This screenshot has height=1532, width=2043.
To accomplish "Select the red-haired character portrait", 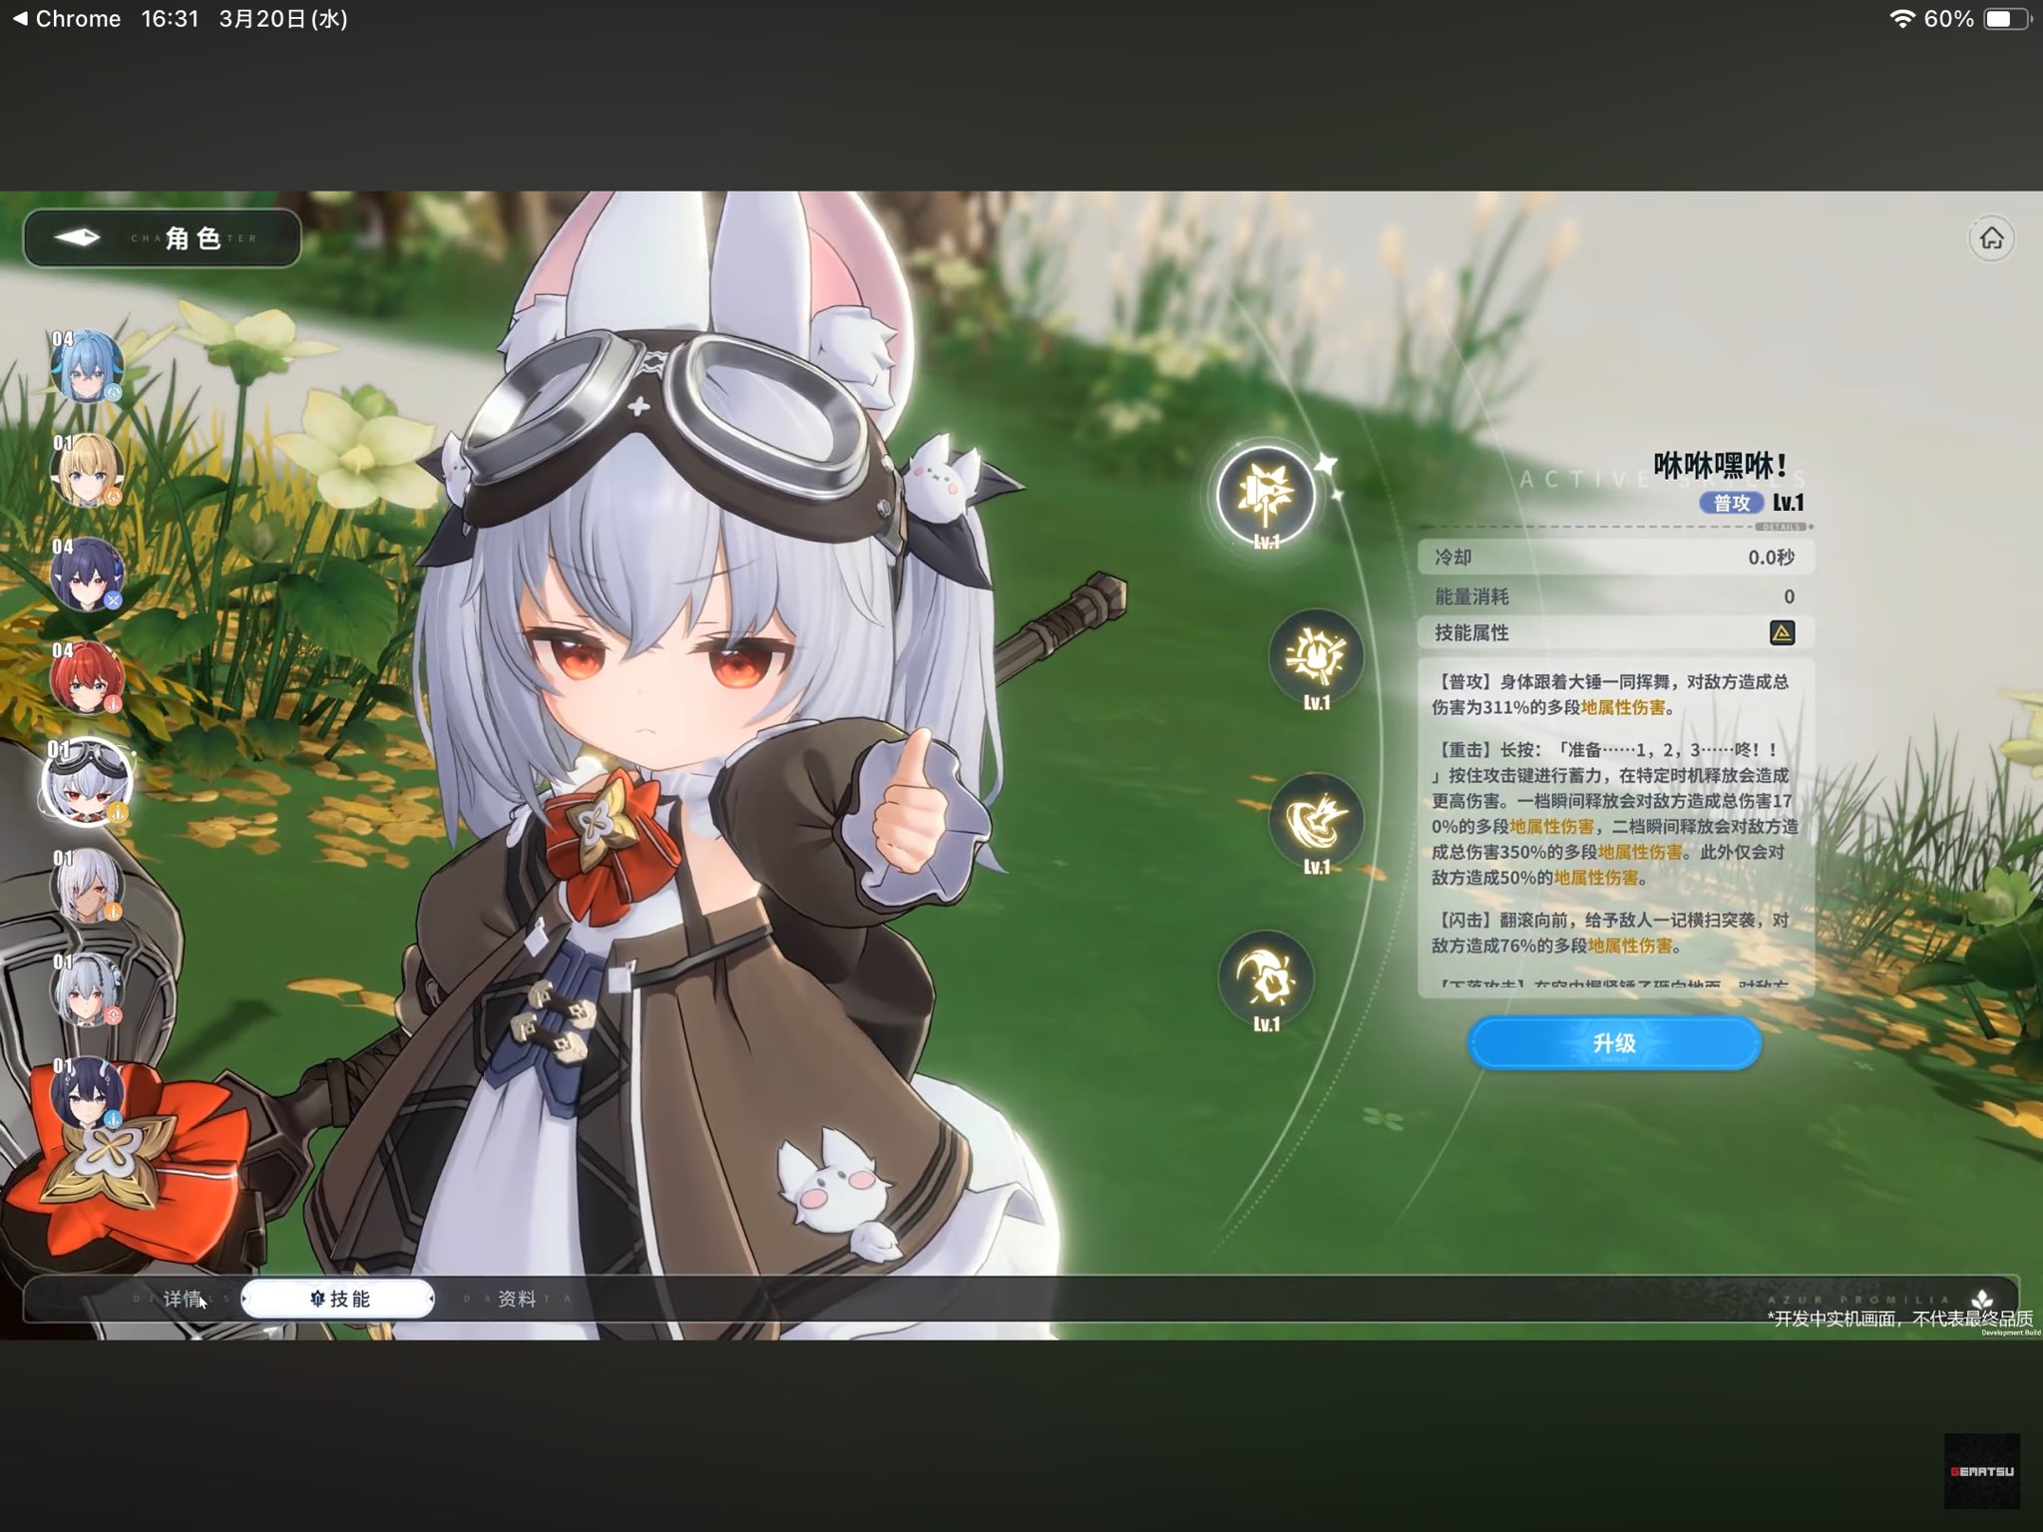I will [87, 678].
